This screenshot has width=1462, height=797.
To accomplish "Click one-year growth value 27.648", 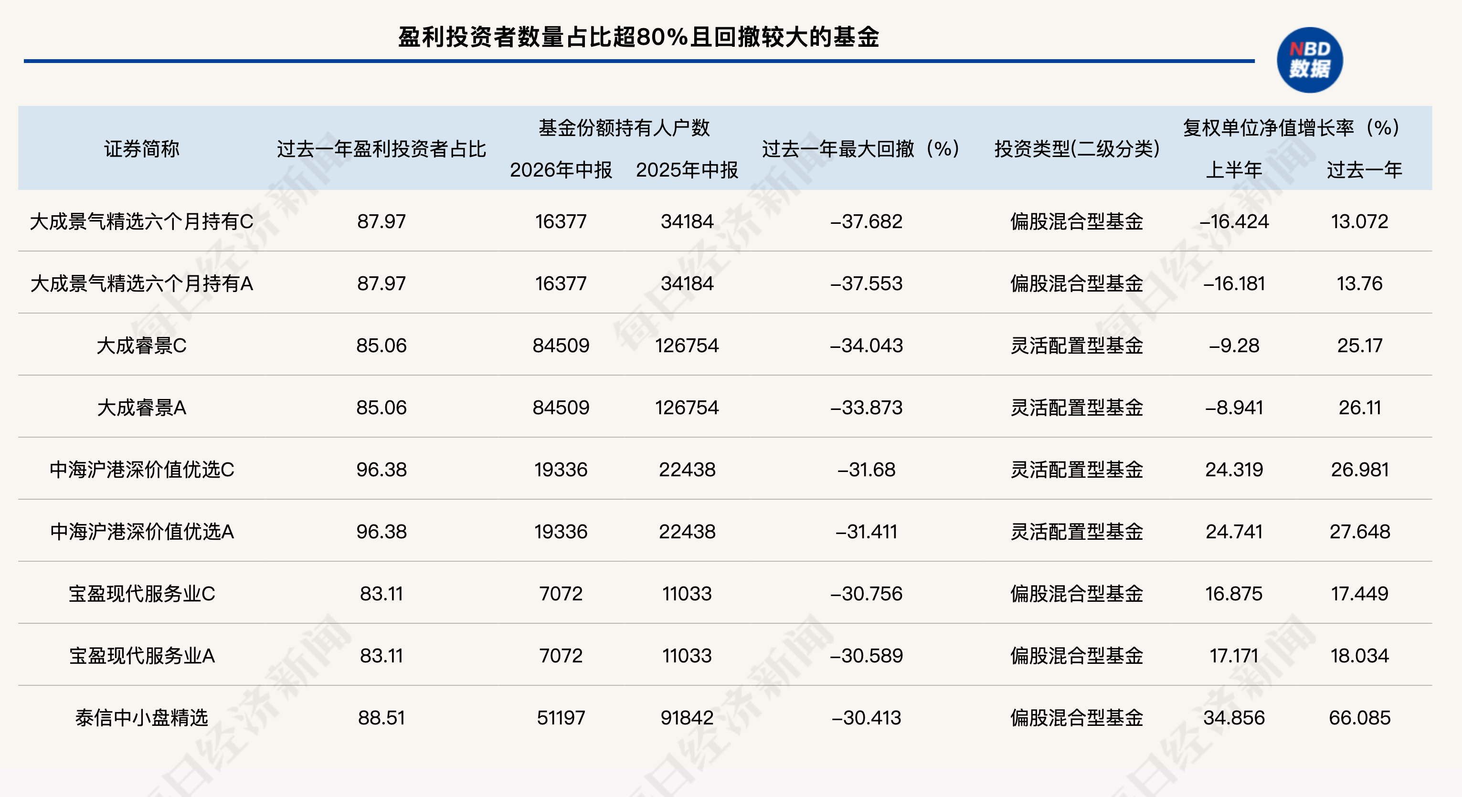I will coord(1360,532).
